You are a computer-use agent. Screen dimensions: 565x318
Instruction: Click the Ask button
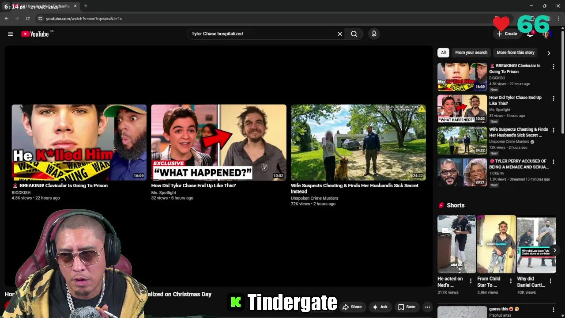click(380, 307)
